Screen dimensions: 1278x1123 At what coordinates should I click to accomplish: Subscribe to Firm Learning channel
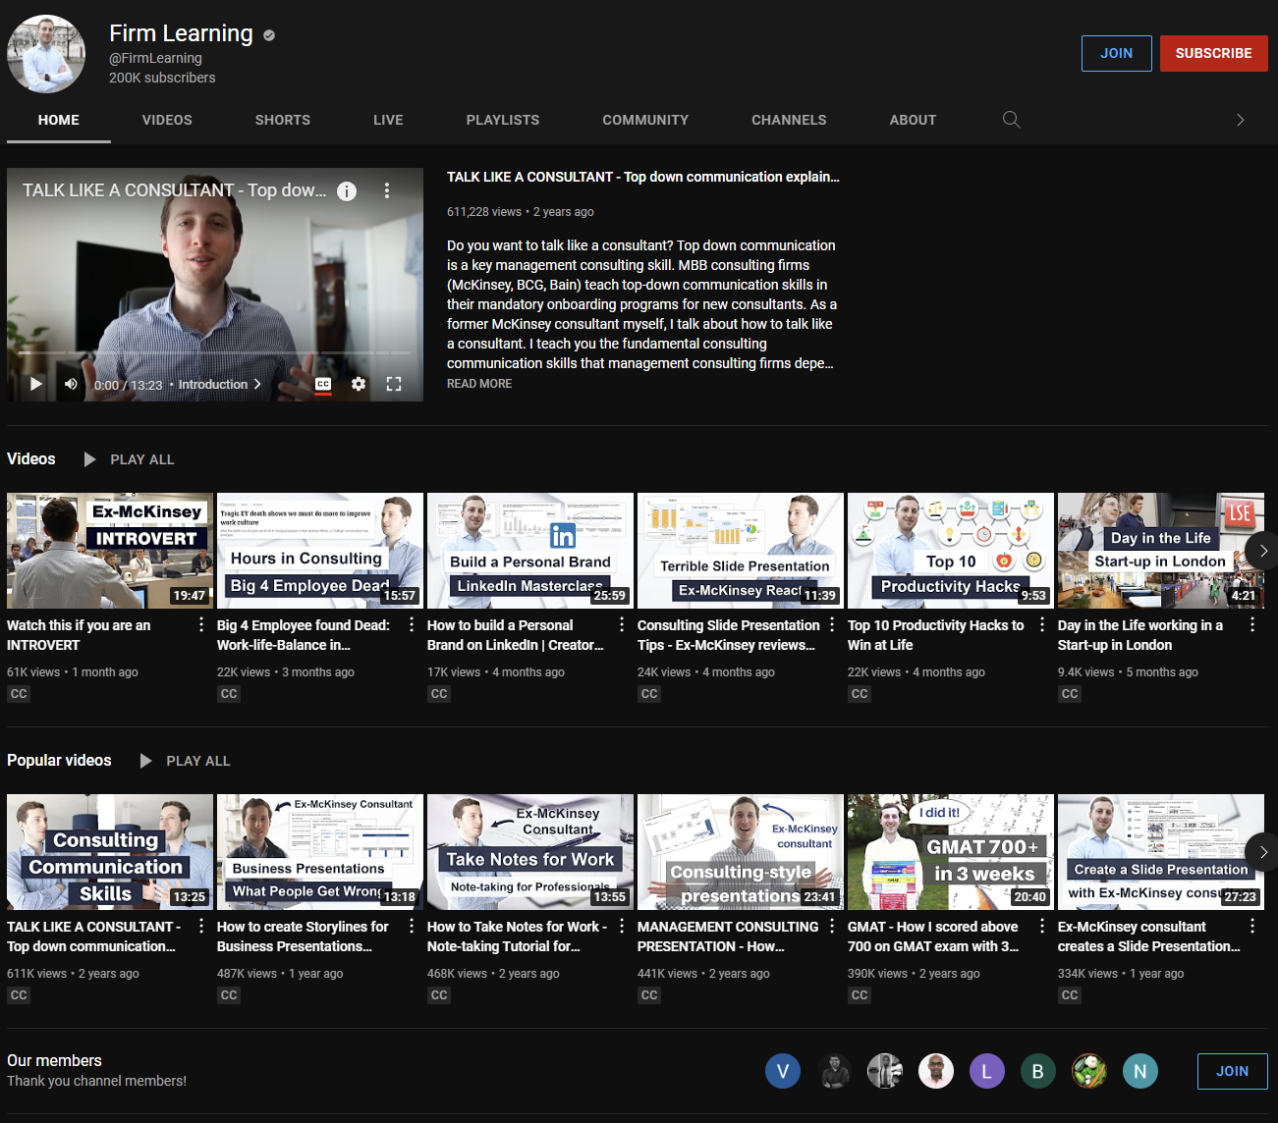point(1213,53)
